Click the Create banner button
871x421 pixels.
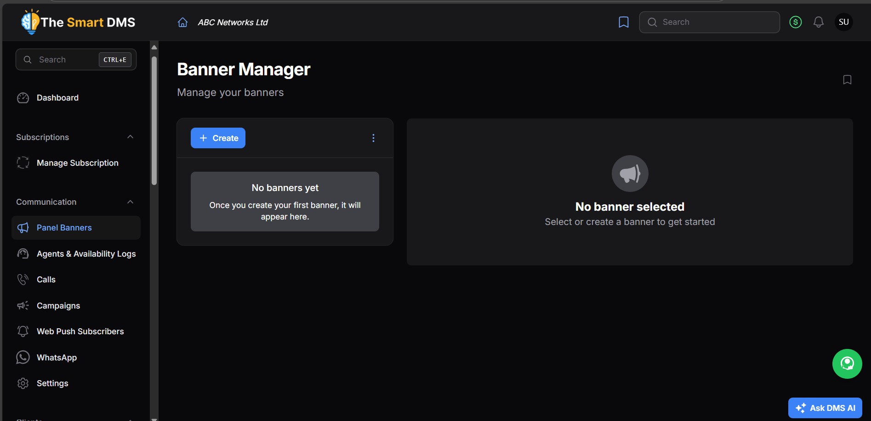218,138
